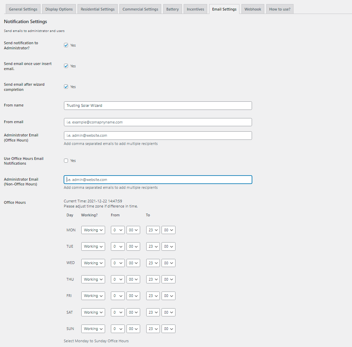Disable Send email after wizard completion
Screen dimensions: 352x347
click(x=66, y=87)
